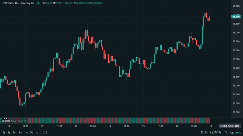The width and height of the screenshot is (243, 136).
Task: Select the 5y time range
Action: 4,132
